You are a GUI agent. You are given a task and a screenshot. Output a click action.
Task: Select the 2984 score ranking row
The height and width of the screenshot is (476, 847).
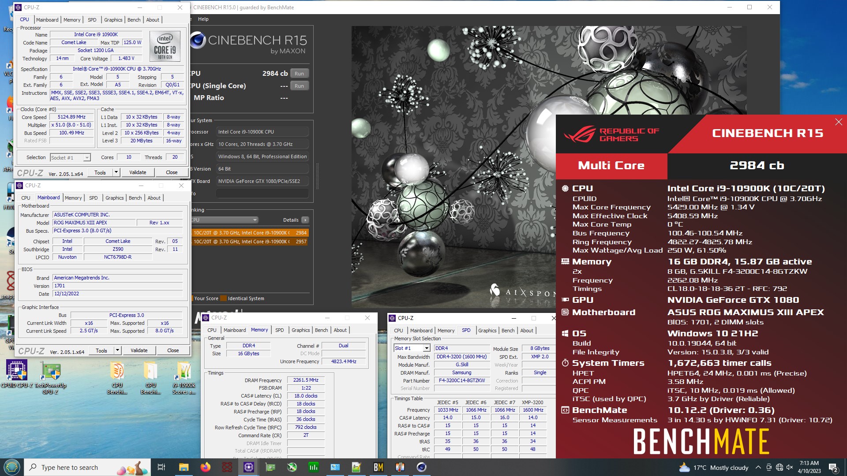coord(250,233)
